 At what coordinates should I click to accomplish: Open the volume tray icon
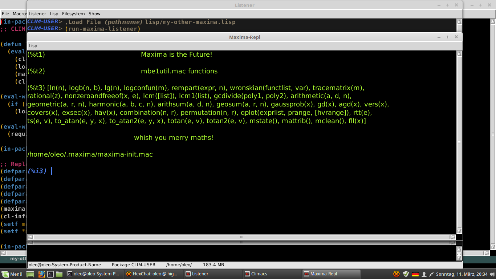(x=493, y=274)
